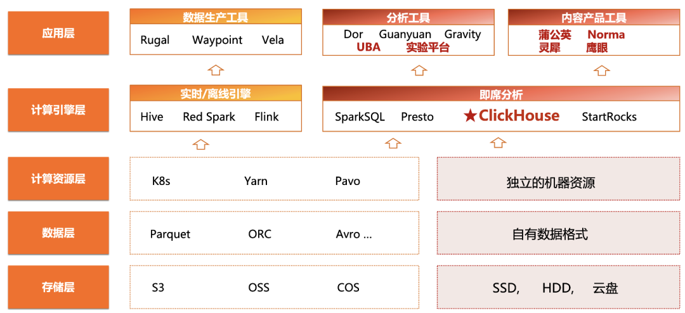This screenshot has width=685, height=313.
Task: Click the up arrow below 内容产品工具 box
Action: (603, 70)
